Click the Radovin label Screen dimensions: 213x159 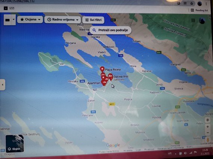point(154,93)
